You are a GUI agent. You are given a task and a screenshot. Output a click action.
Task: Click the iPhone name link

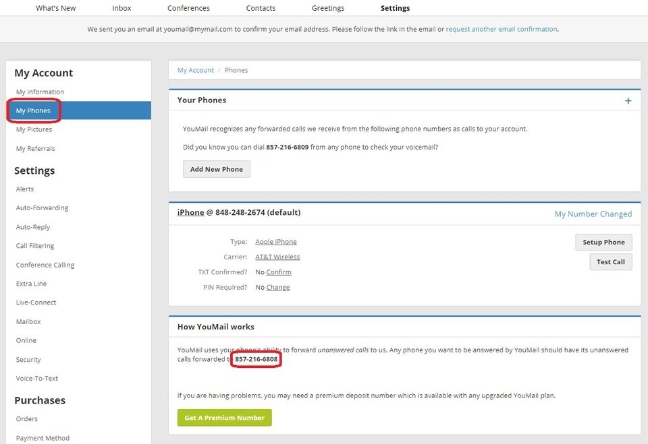coord(190,212)
